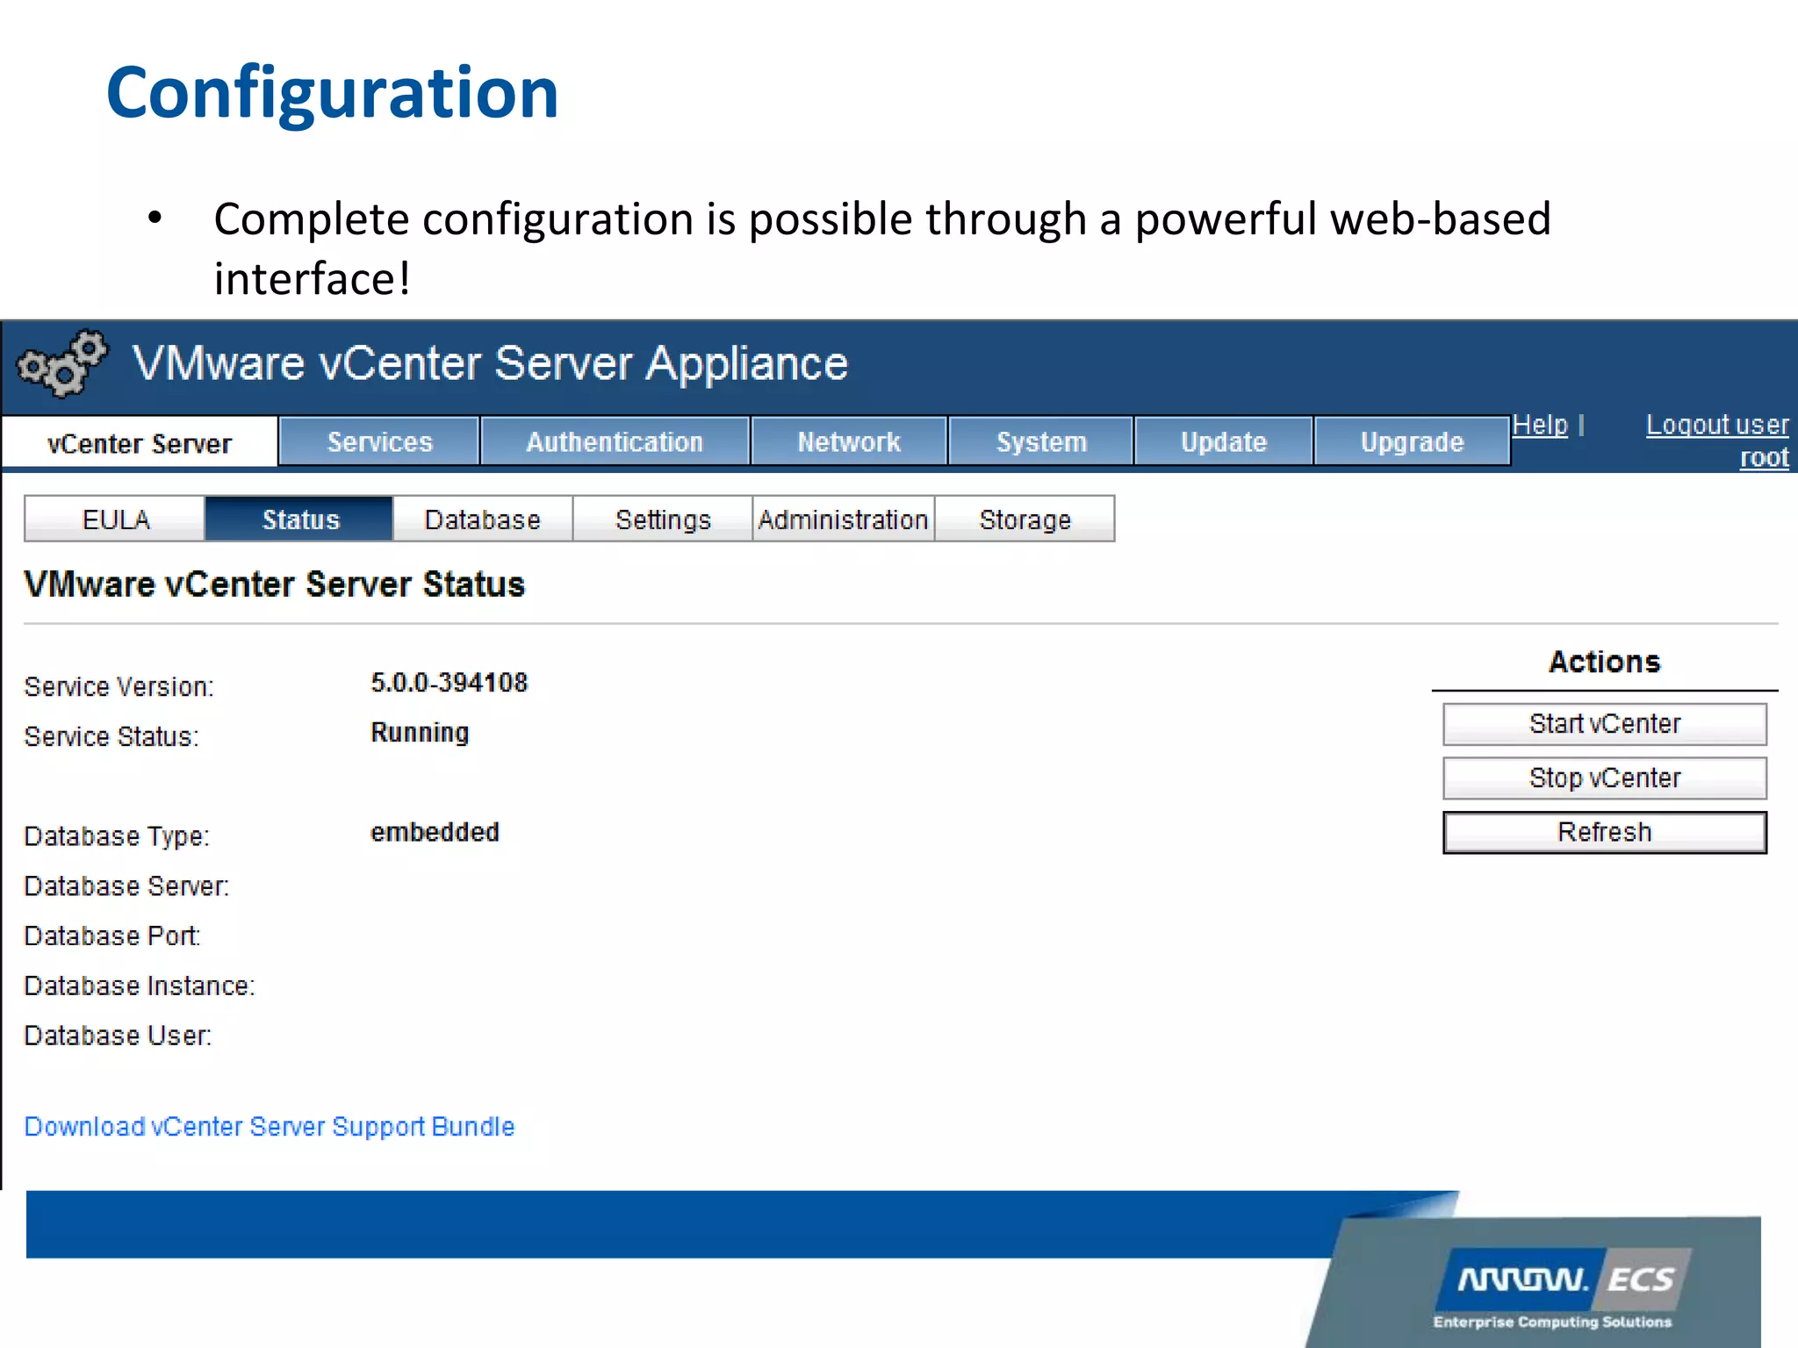This screenshot has width=1798, height=1348.
Task: Select the Status sub-tab
Action: [x=299, y=520]
